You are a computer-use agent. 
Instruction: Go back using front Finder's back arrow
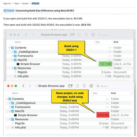24,86
